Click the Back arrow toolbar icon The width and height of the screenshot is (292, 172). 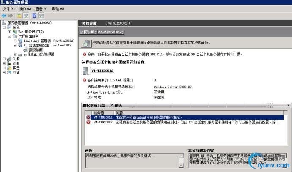click(4, 16)
